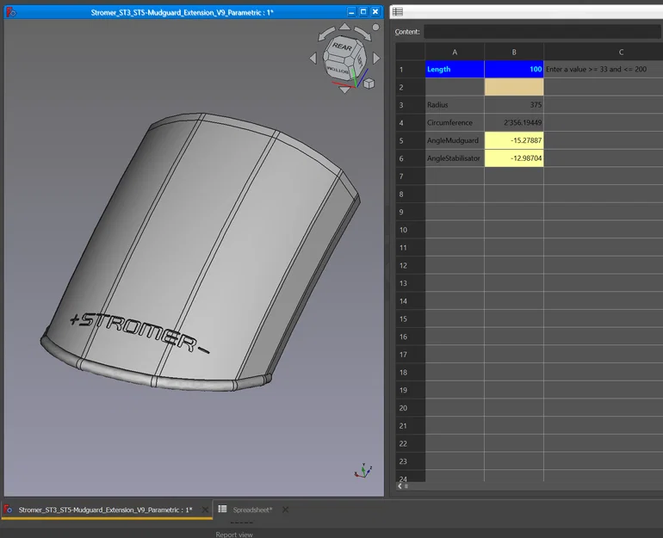Select column B header

coord(514,52)
